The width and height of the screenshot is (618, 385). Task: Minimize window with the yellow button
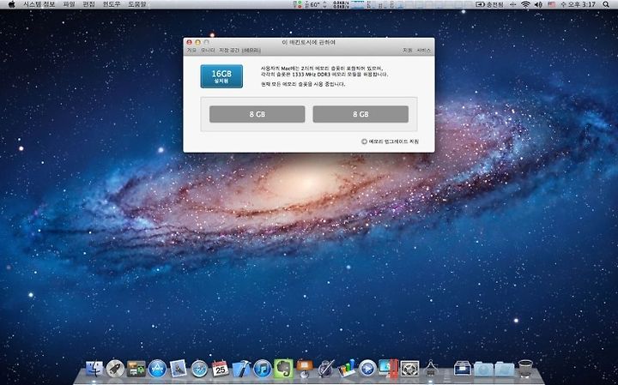197,42
